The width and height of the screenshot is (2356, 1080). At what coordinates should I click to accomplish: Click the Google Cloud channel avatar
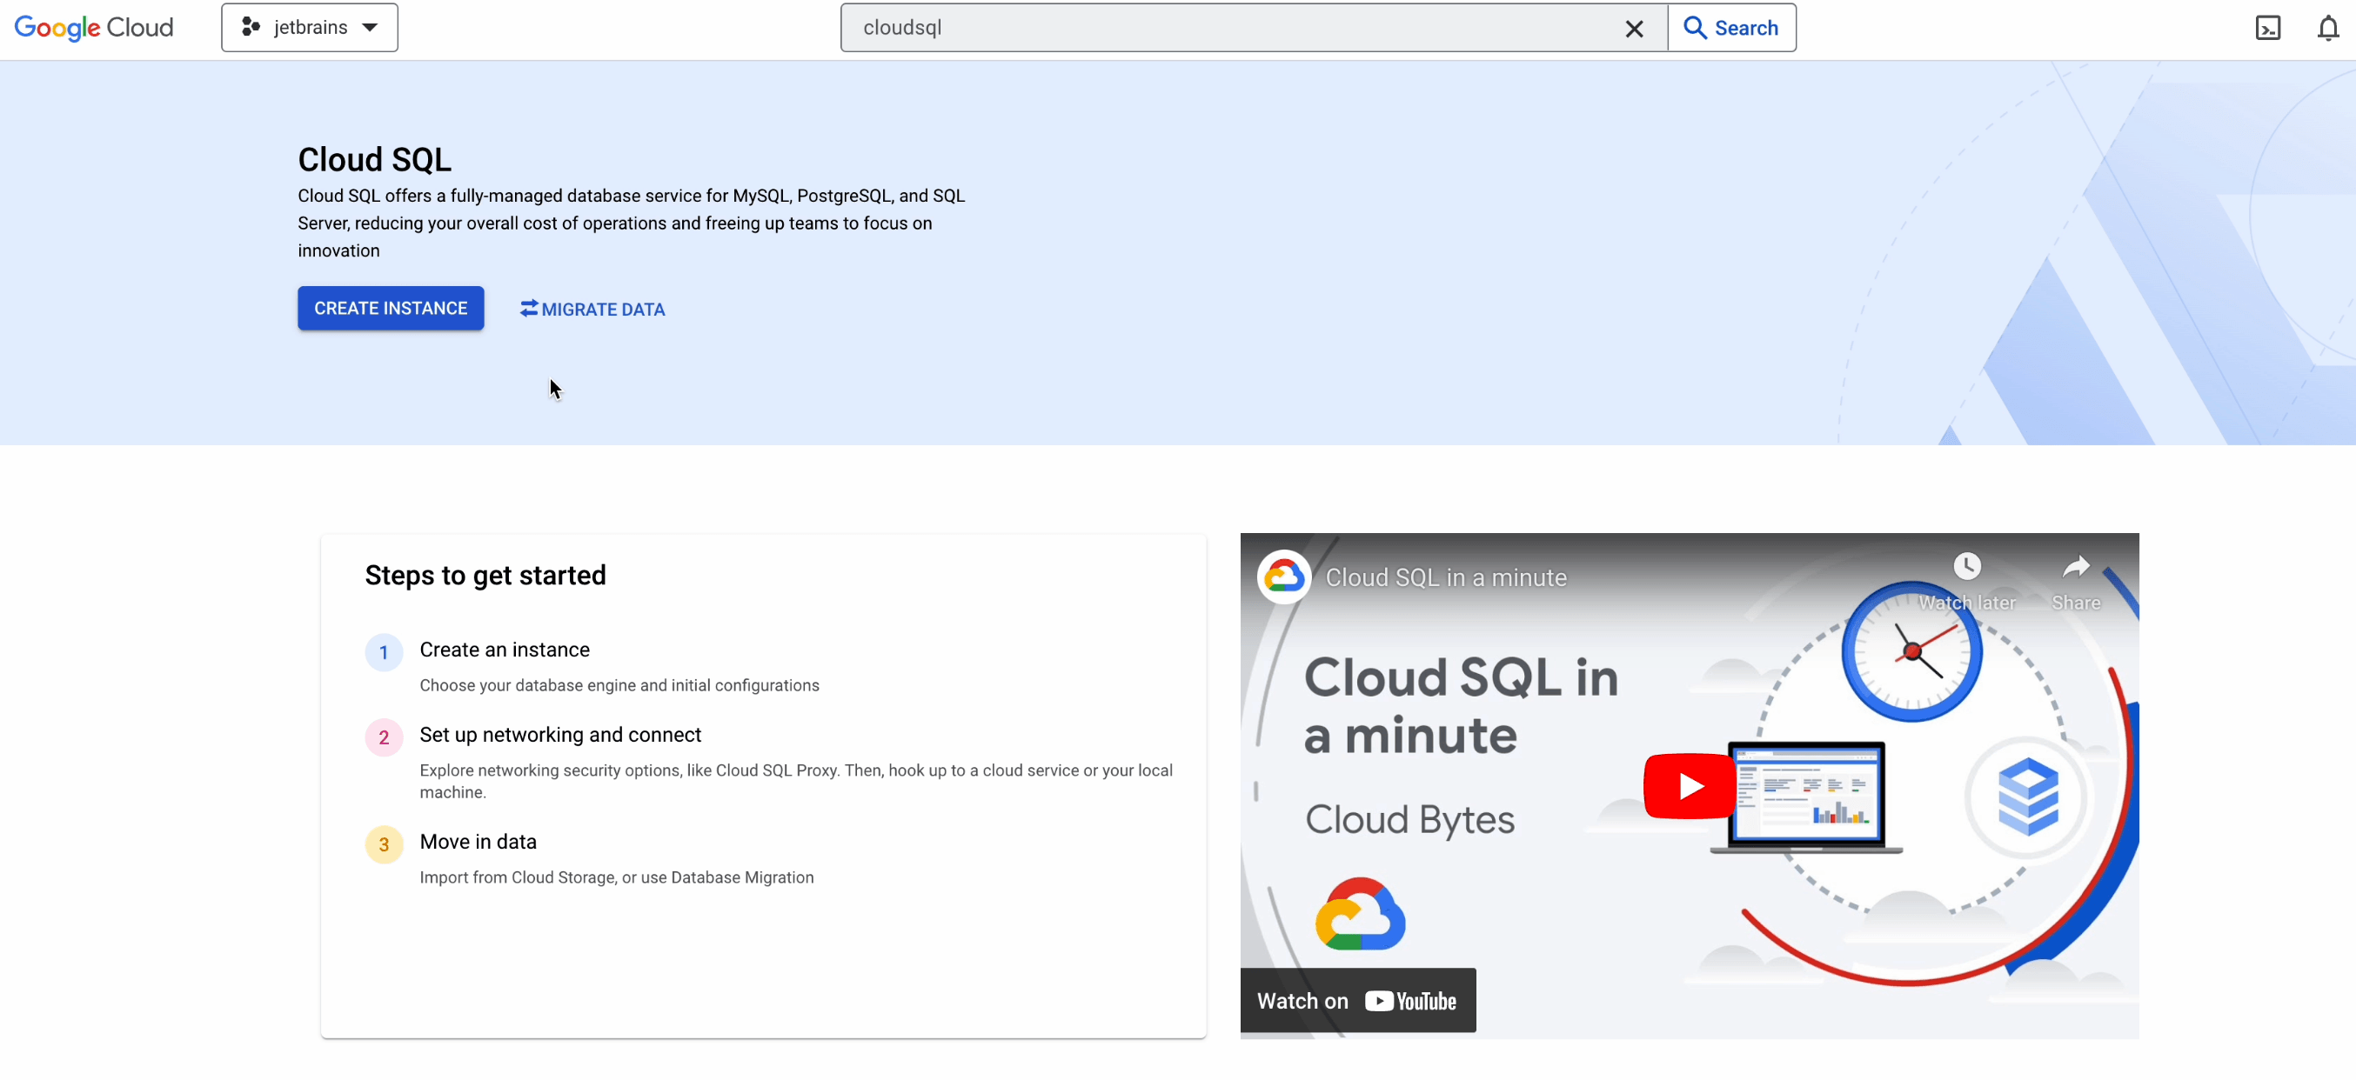1284,577
